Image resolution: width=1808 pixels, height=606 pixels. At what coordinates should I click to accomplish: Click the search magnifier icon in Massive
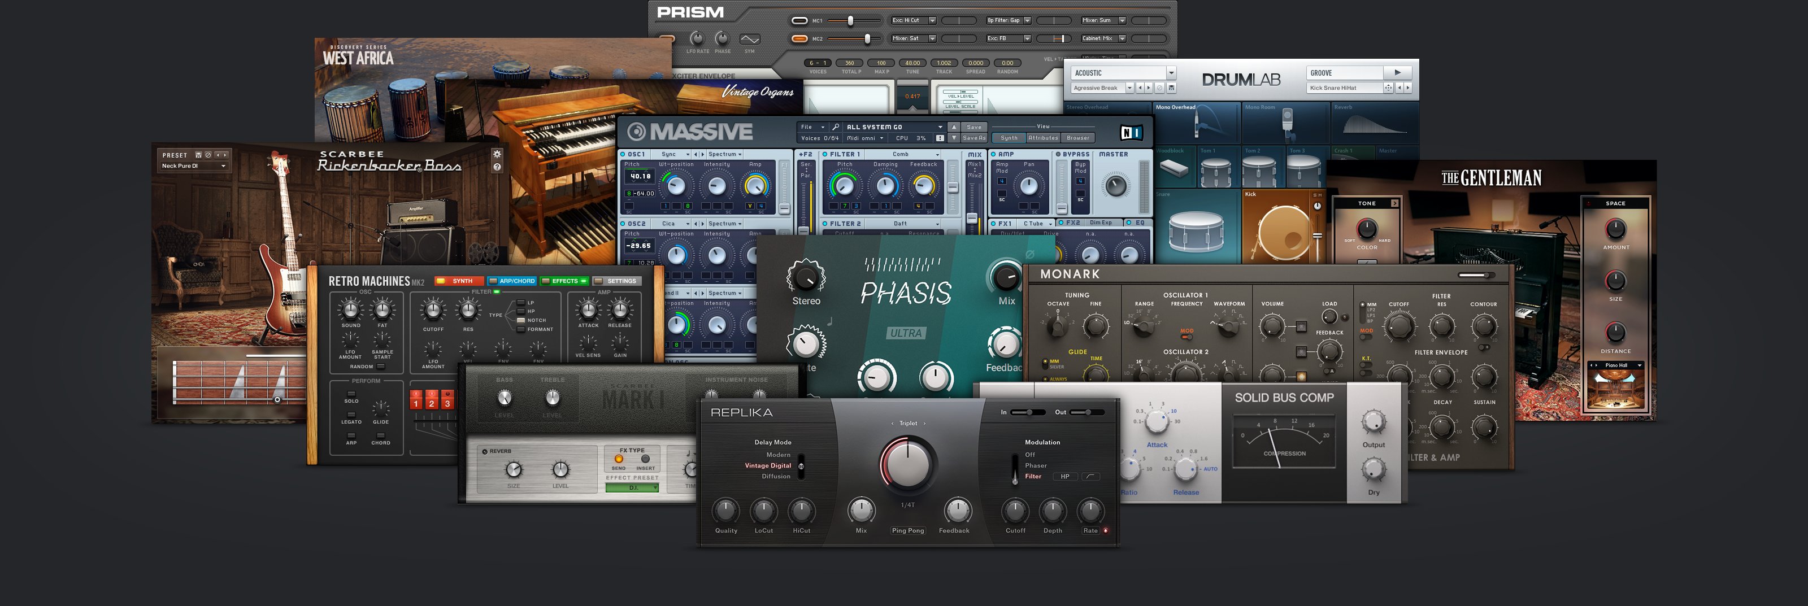pos(835,127)
